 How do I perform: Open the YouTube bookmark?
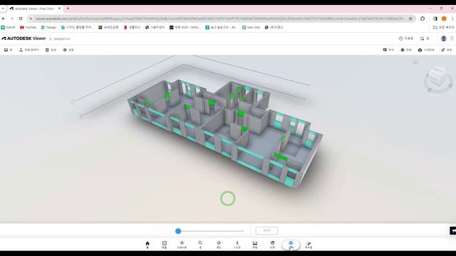(x=28, y=27)
